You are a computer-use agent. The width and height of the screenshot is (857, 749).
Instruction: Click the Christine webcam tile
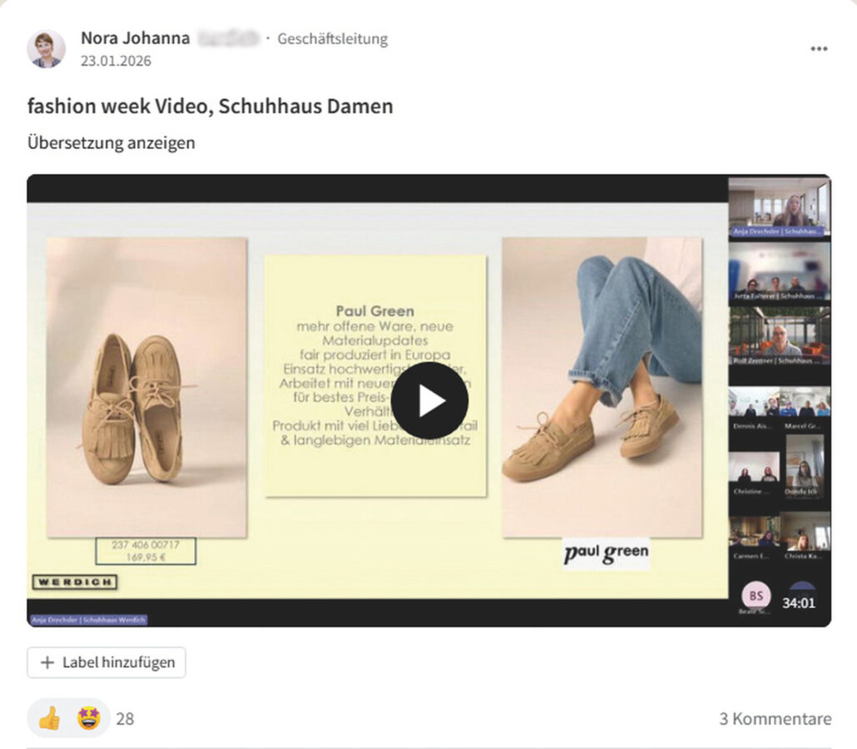754,473
